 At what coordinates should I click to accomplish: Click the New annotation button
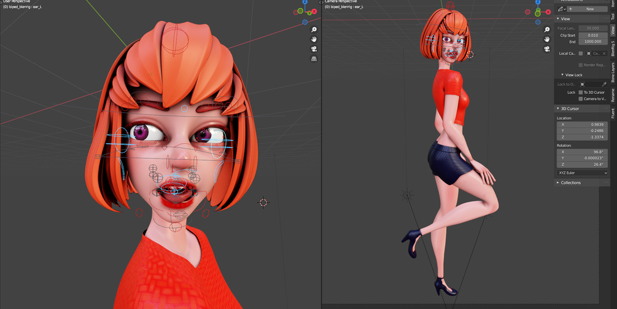[590, 9]
